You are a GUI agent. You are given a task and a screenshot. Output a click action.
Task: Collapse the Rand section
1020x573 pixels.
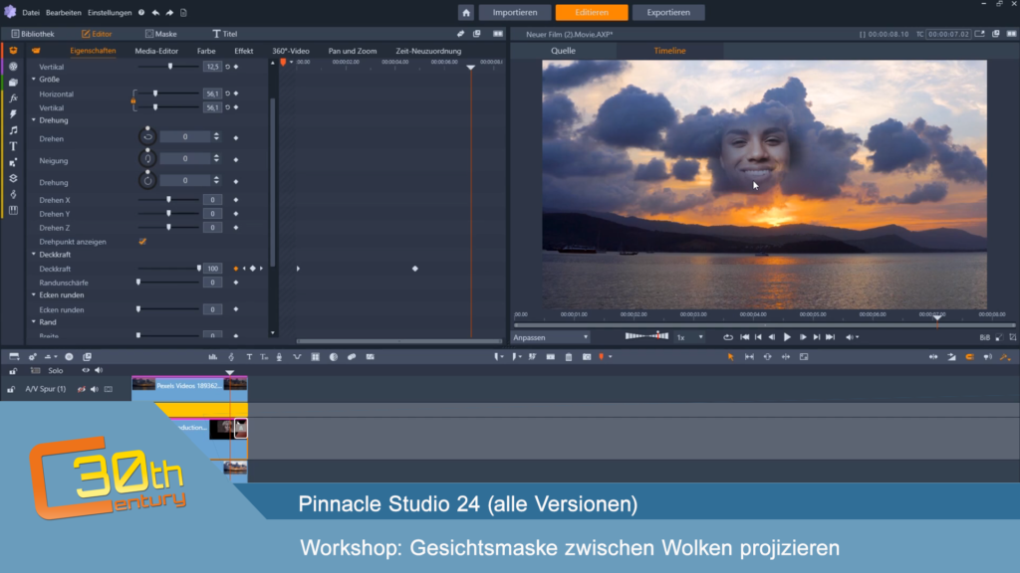[34, 322]
